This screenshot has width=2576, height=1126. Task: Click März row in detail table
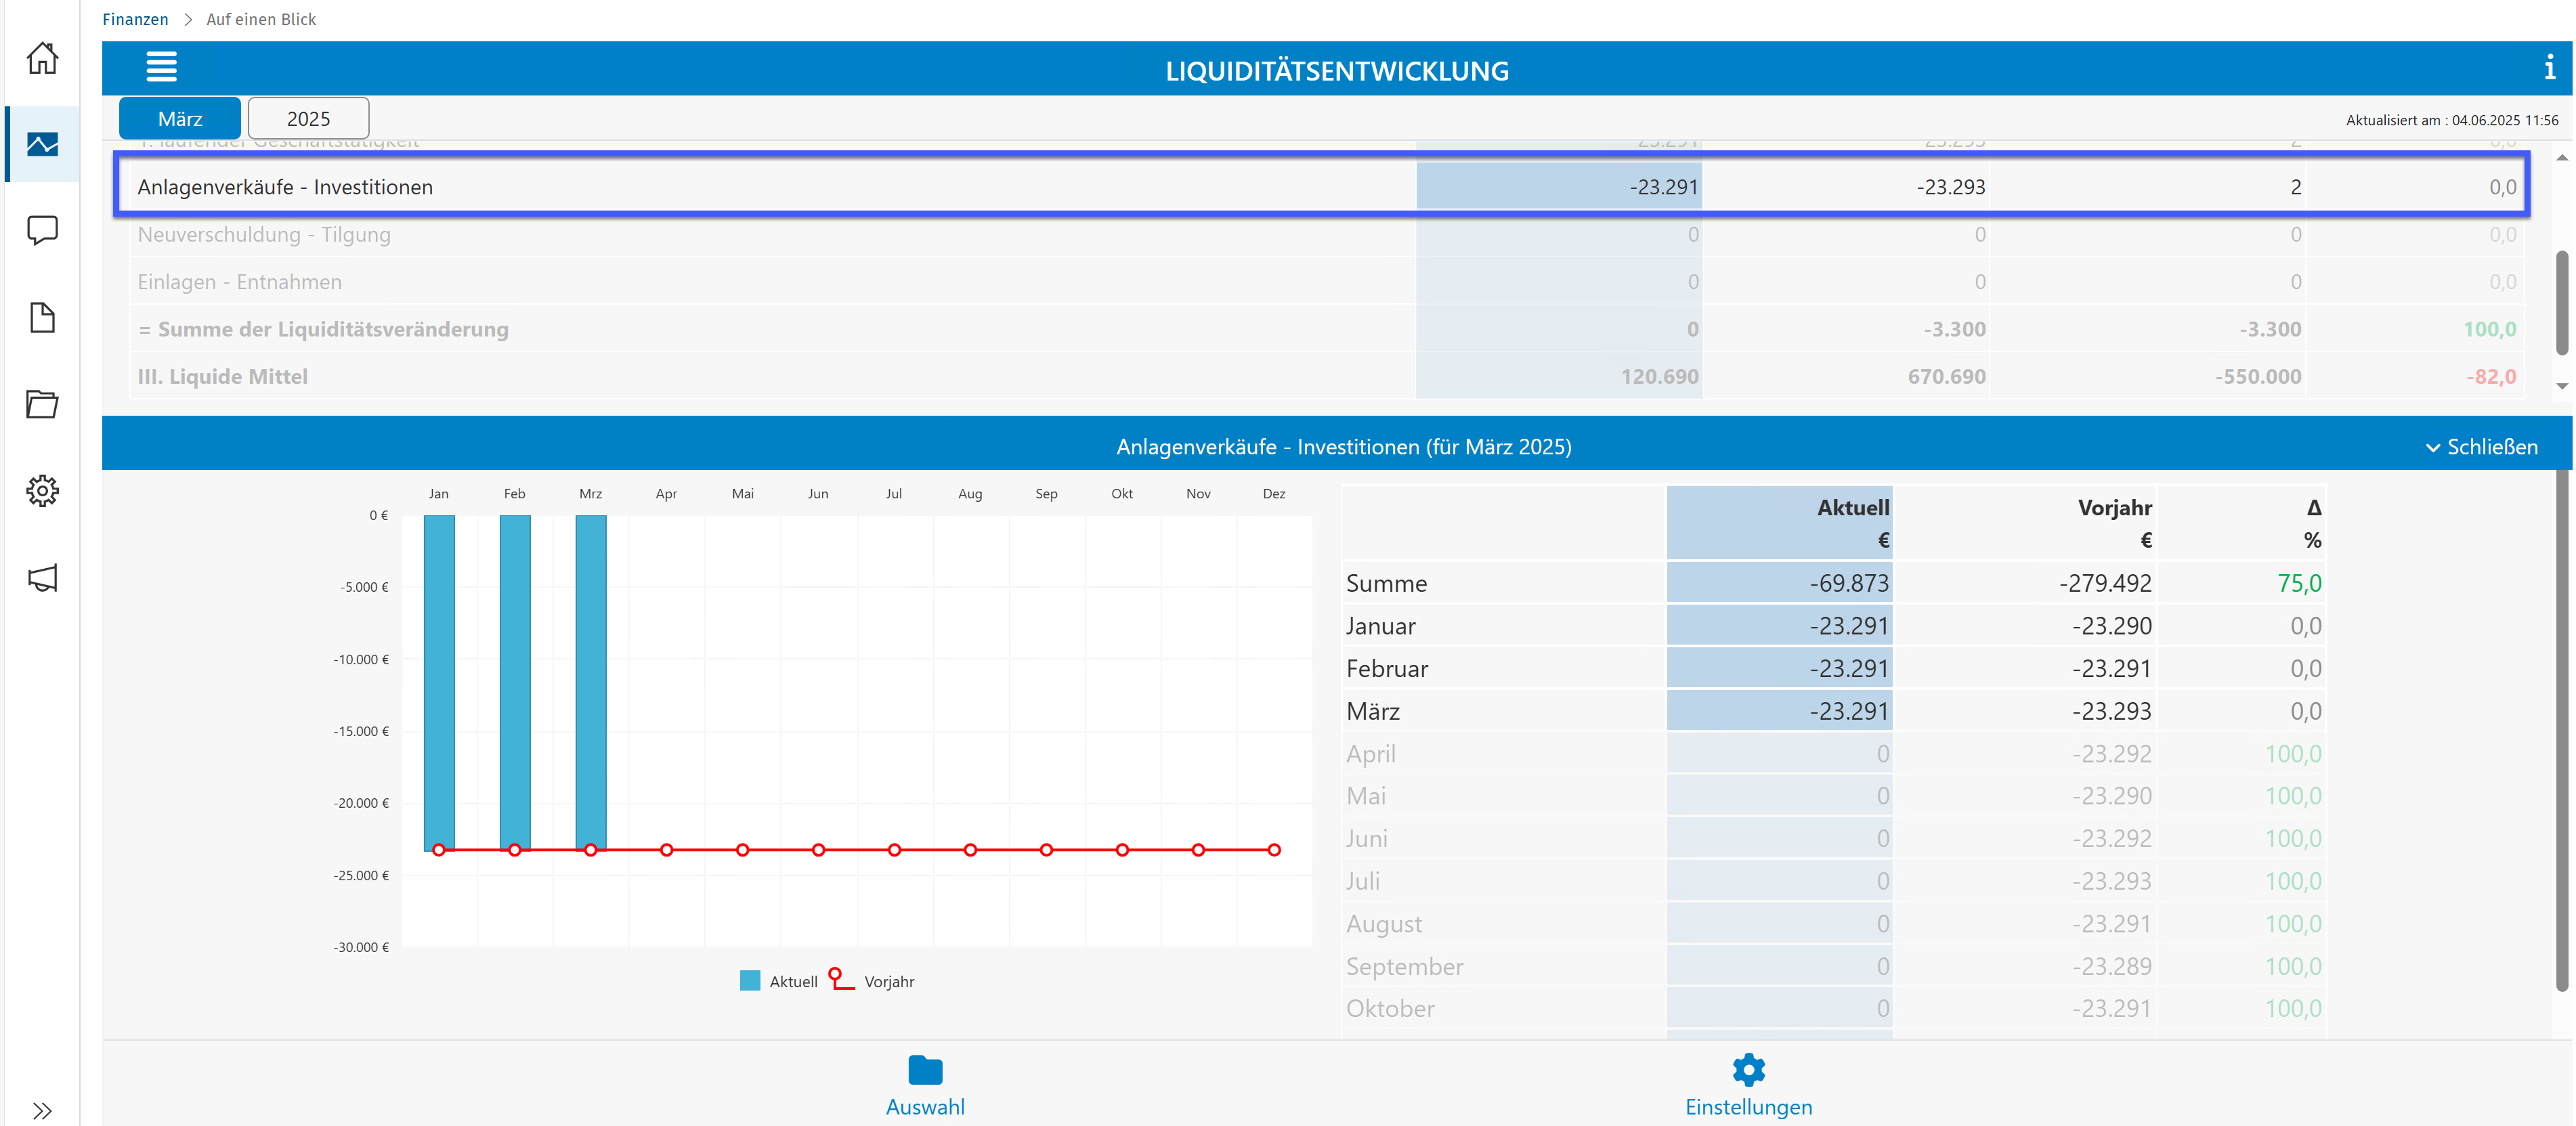1834,711
